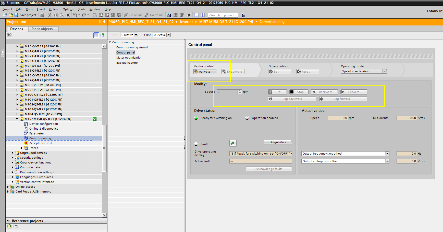
Task: Open the Project menu
Action: coord(7,9)
